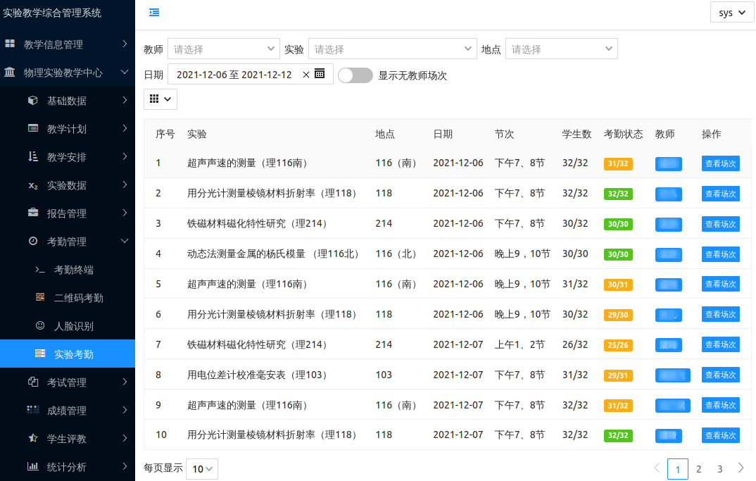Click the 统计分析 bar chart icon

click(x=33, y=467)
